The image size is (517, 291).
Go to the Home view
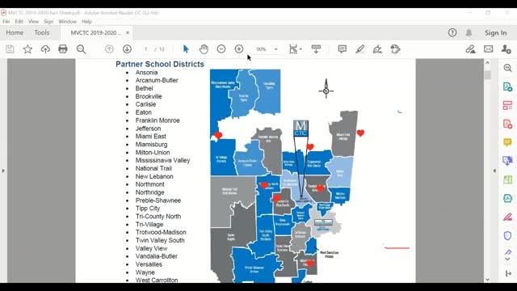(x=15, y=32)
